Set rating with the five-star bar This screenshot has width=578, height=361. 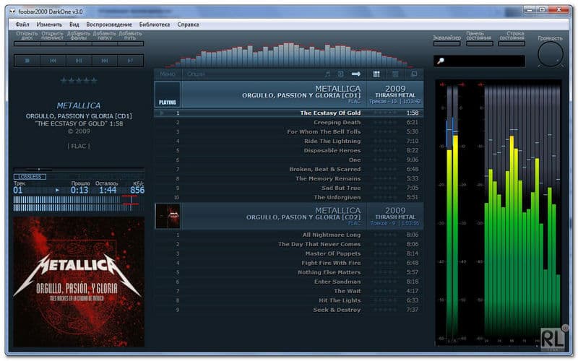tap(79, 81)
